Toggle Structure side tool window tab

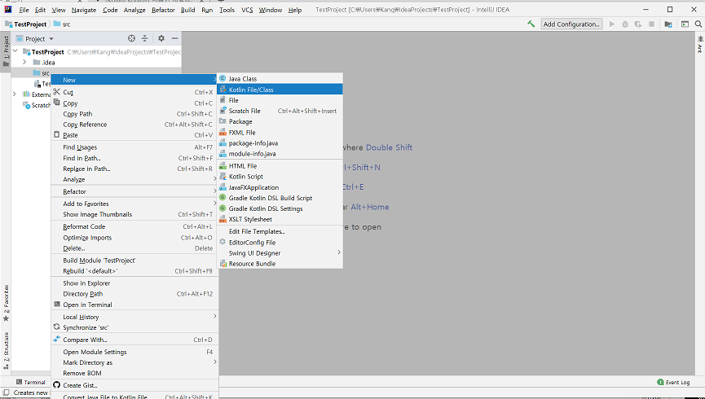tap(6, 350)
